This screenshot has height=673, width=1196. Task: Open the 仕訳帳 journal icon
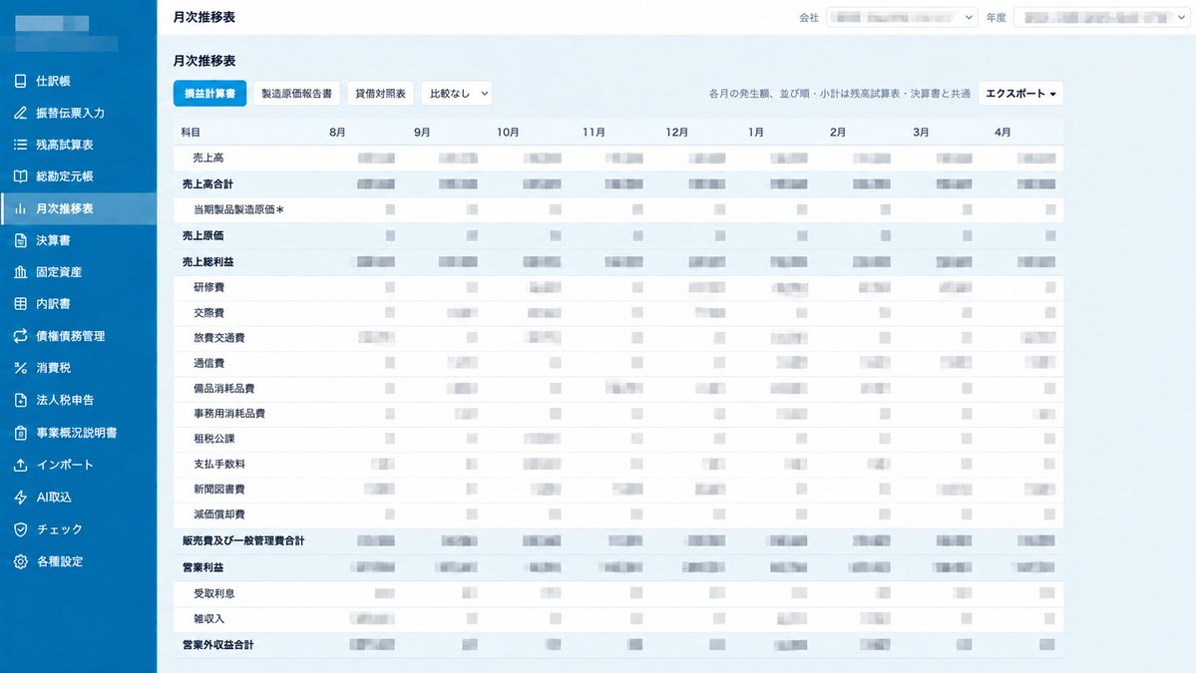coord(21,81)
